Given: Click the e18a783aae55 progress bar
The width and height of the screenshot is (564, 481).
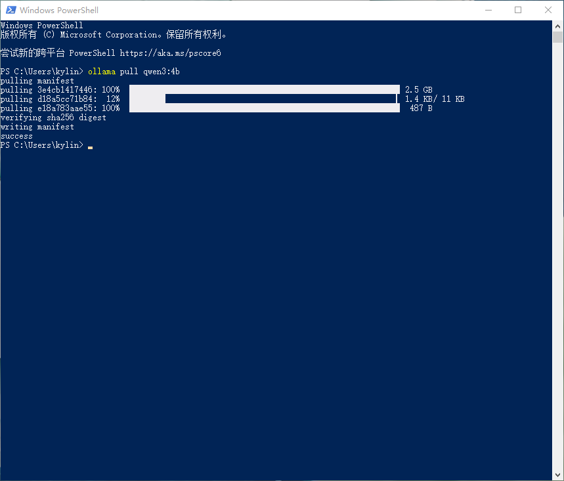Looking at the screenshot, I should [x=265, y=108].
